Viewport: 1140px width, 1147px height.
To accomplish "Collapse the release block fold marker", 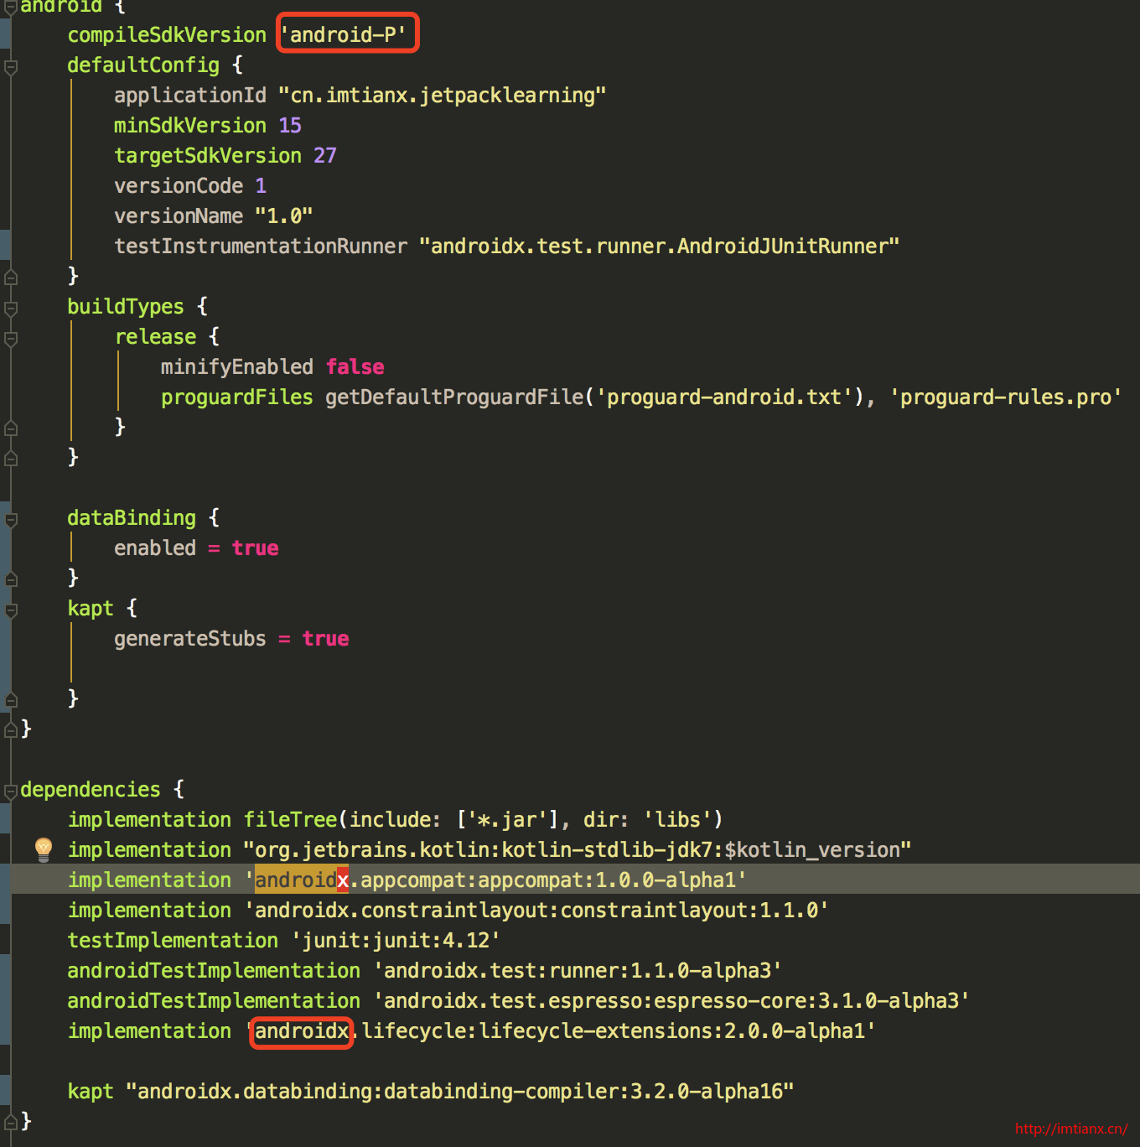I will [11, 338].
